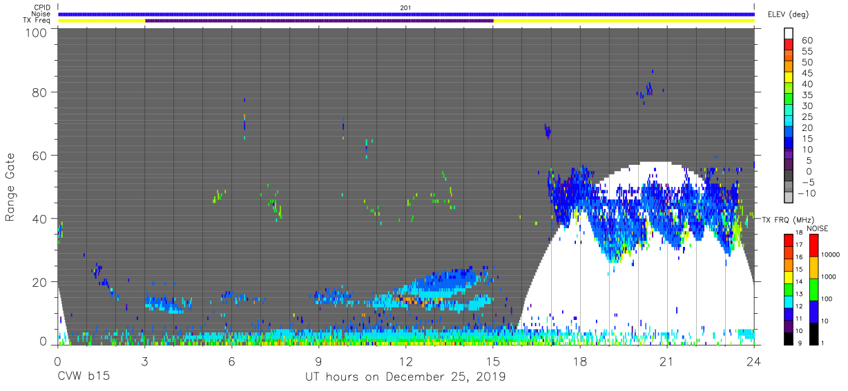Screen dimensions: 848x391
Task: Select the white top elevation colorbar swatch
Action: pyautogui.click(x=789, y=34)
